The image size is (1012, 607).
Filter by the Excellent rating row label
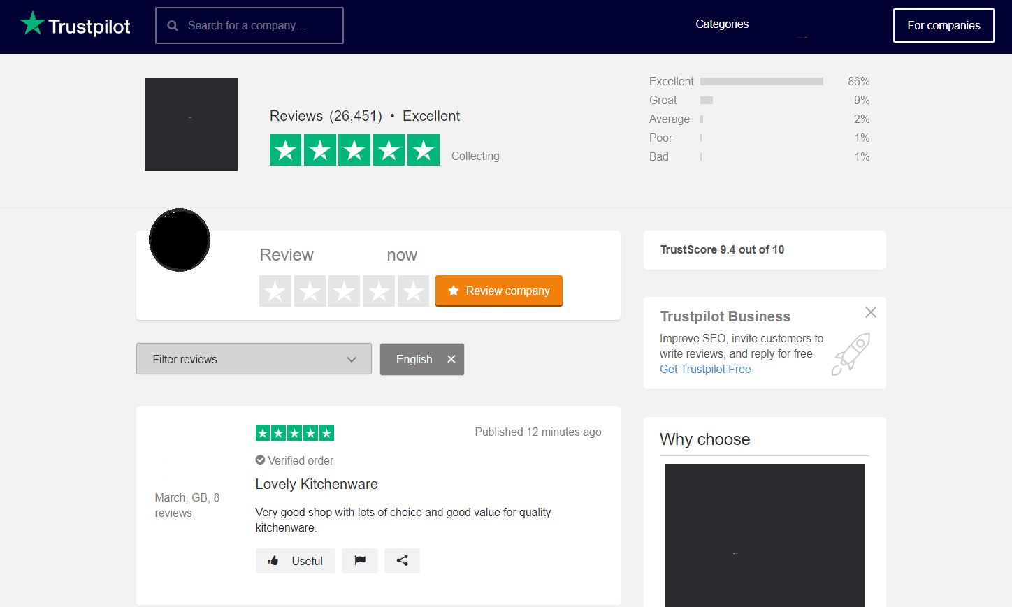pos(671,82)
